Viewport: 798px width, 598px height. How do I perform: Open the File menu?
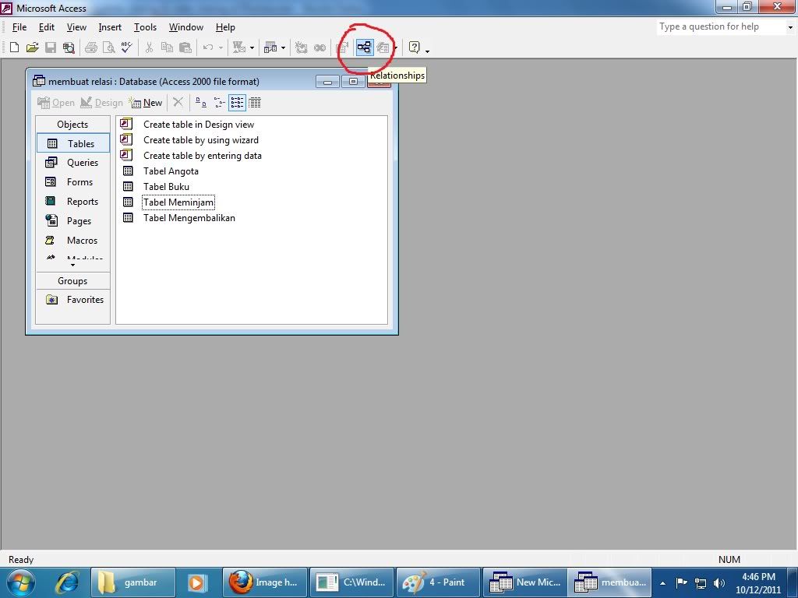19,27
